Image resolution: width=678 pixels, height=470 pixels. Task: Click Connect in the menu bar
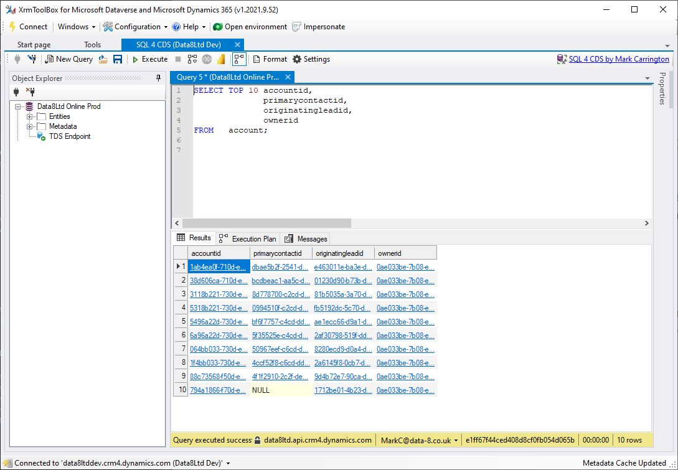[29, 27]
